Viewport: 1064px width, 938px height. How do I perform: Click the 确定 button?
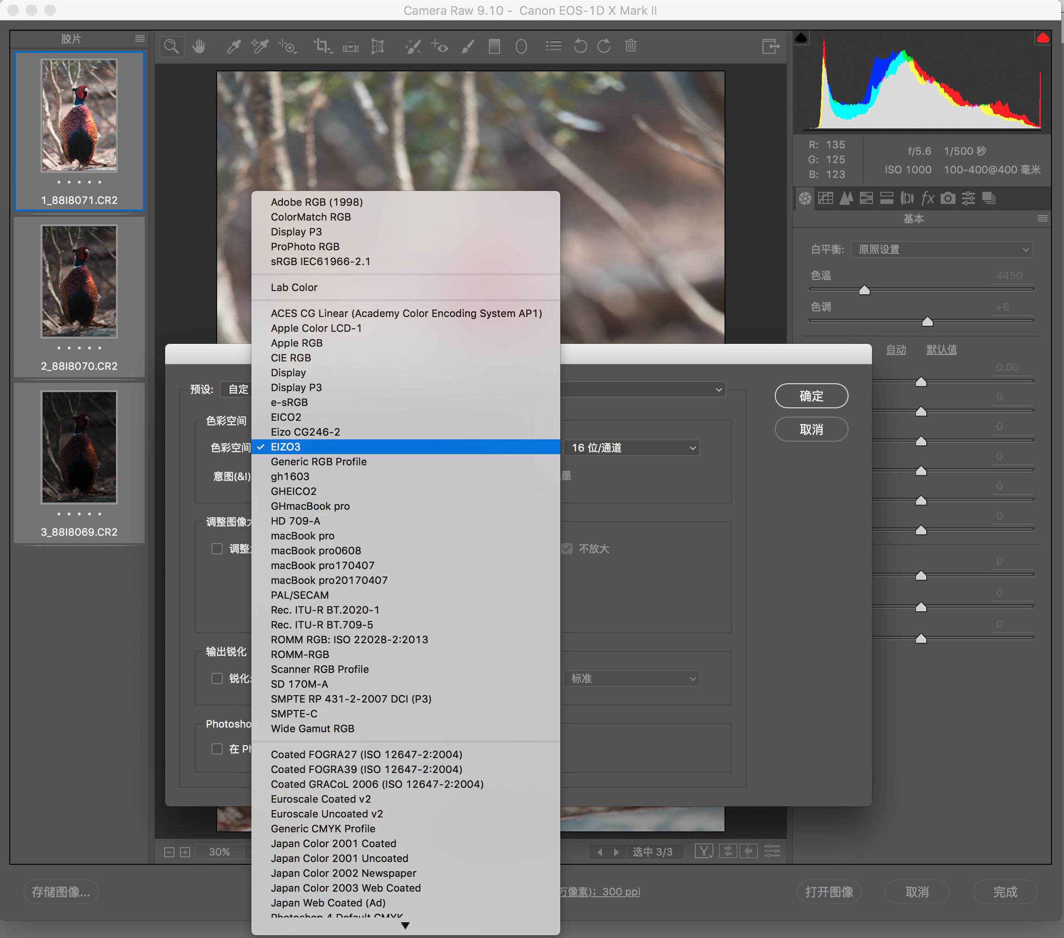click(x=811, y=396)
